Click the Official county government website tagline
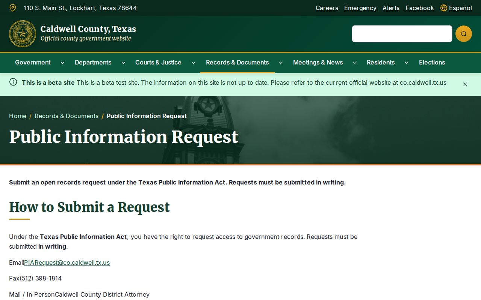Image resolution: width=481 pixels, height=300 pixels. click(86, 39)
